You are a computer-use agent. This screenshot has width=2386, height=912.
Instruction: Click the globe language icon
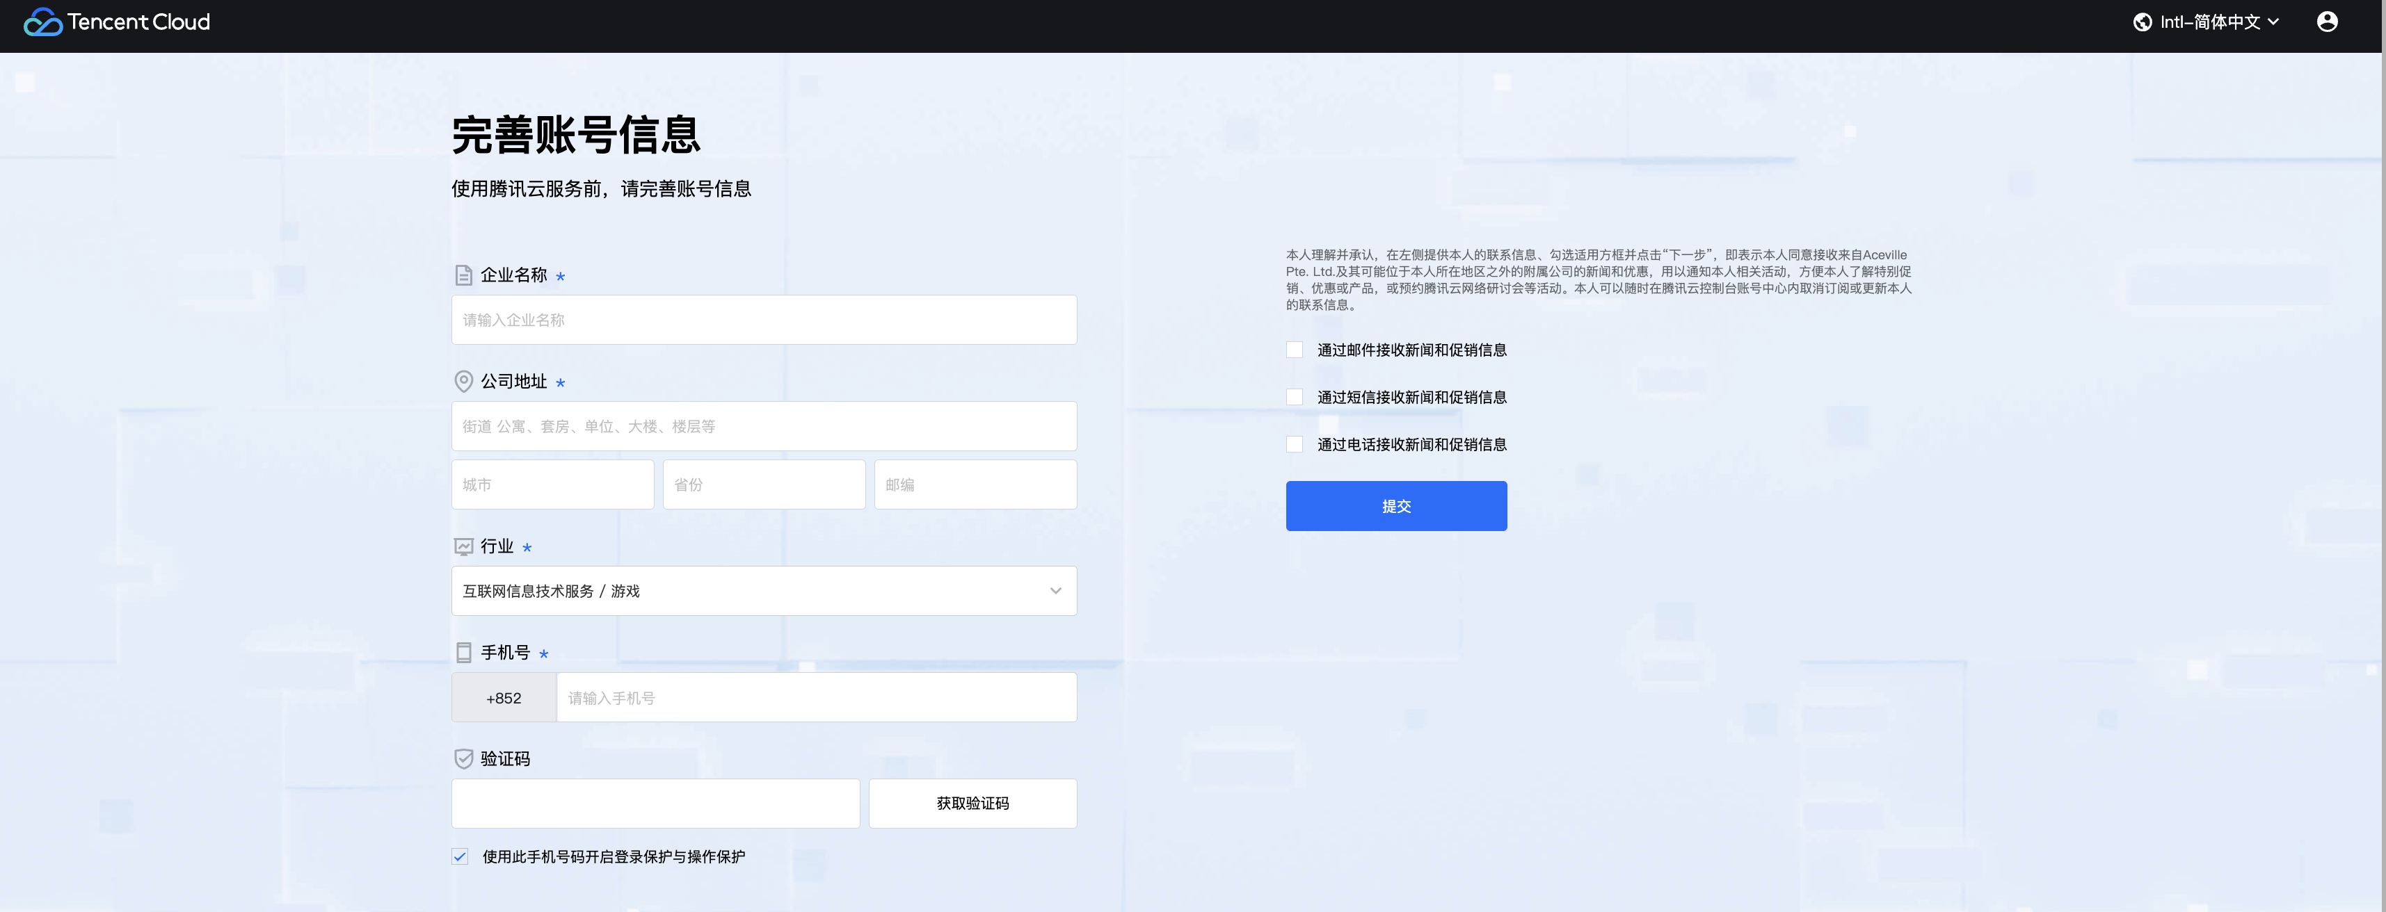click(2141, 22)
